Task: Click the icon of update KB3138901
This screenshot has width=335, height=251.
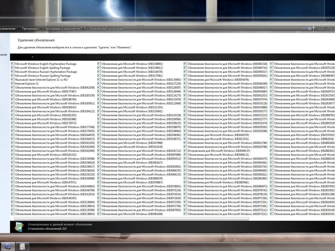Action: click(99, 64)
